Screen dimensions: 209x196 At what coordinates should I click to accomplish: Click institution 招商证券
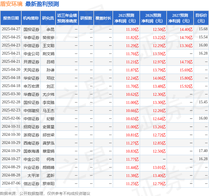tap(31, 127)
